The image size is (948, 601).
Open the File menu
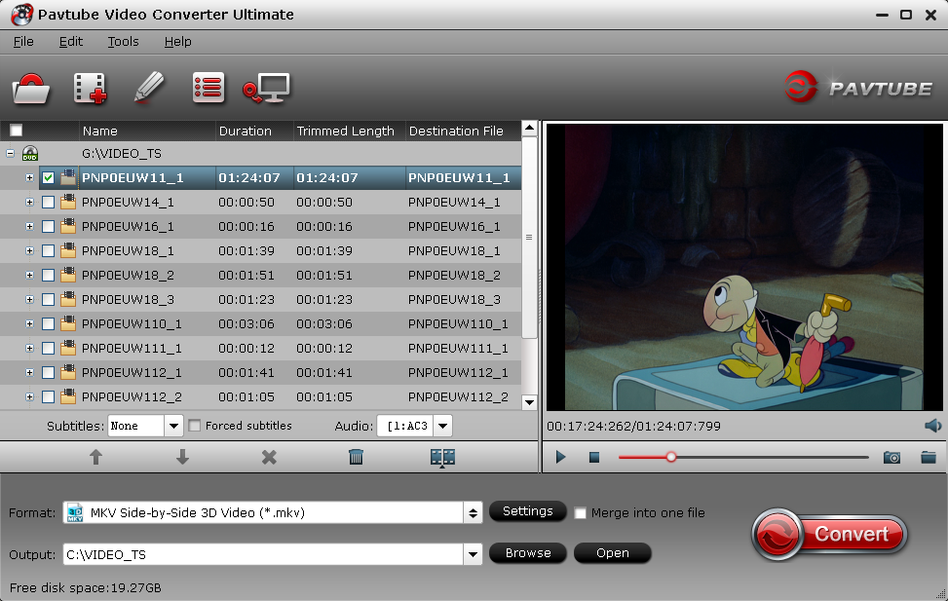pyautogui.click(x=23, y=42)
